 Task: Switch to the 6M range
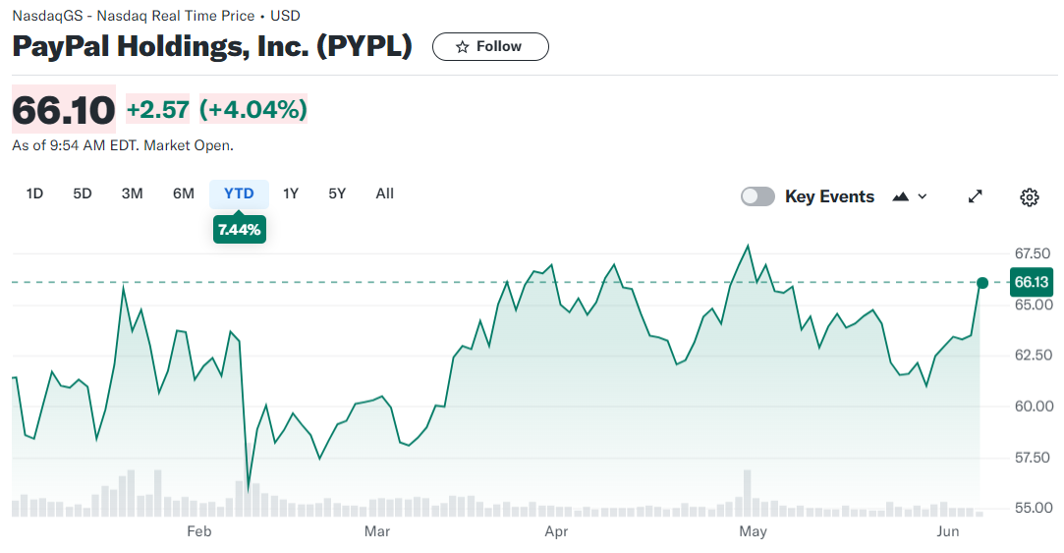pyautogui.click(x=184, y=194)
